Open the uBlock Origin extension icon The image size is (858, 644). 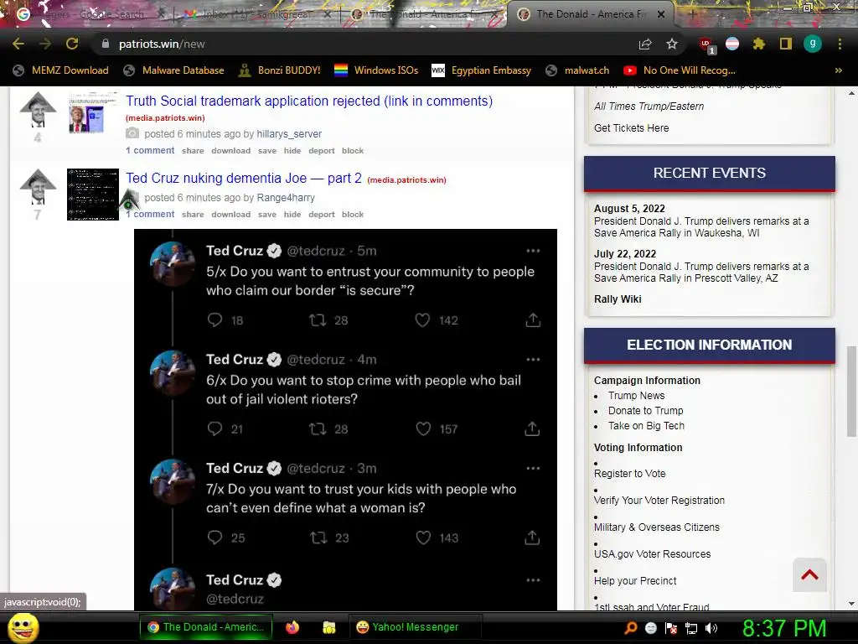[x=706, y=45]
